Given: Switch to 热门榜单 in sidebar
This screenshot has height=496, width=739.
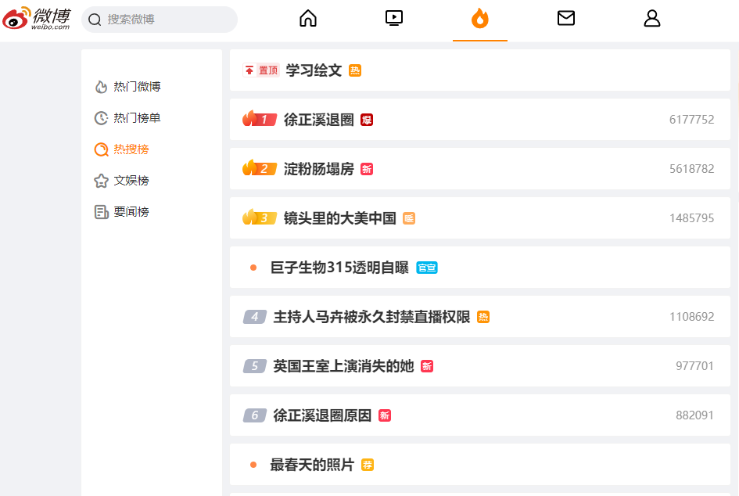Looking at the screenshot, I should click(x=137, y=118).
